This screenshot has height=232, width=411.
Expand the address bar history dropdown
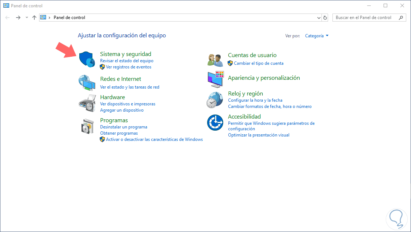(x=319, y=18)
